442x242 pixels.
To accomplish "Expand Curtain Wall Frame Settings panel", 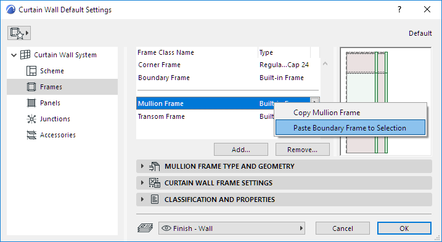I will 142,183.
